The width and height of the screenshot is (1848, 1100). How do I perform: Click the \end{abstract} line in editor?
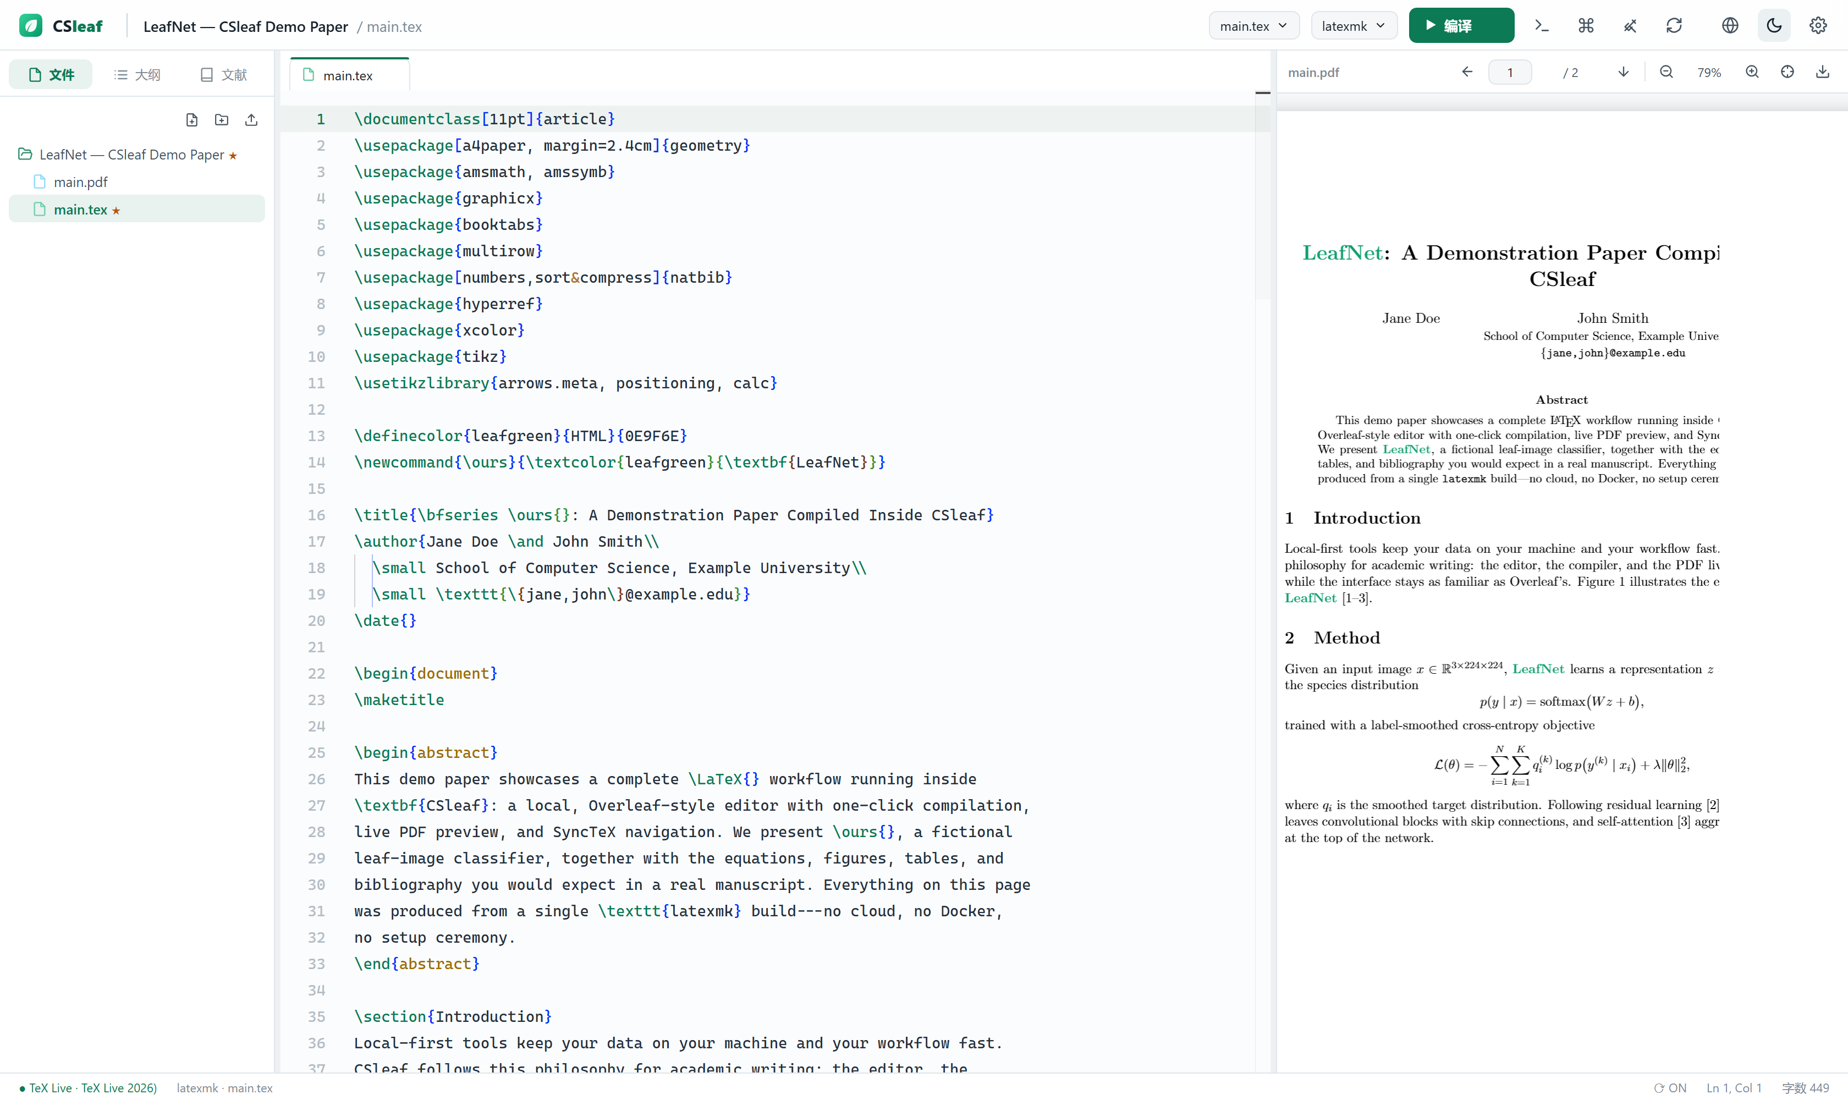click(417, 964)
